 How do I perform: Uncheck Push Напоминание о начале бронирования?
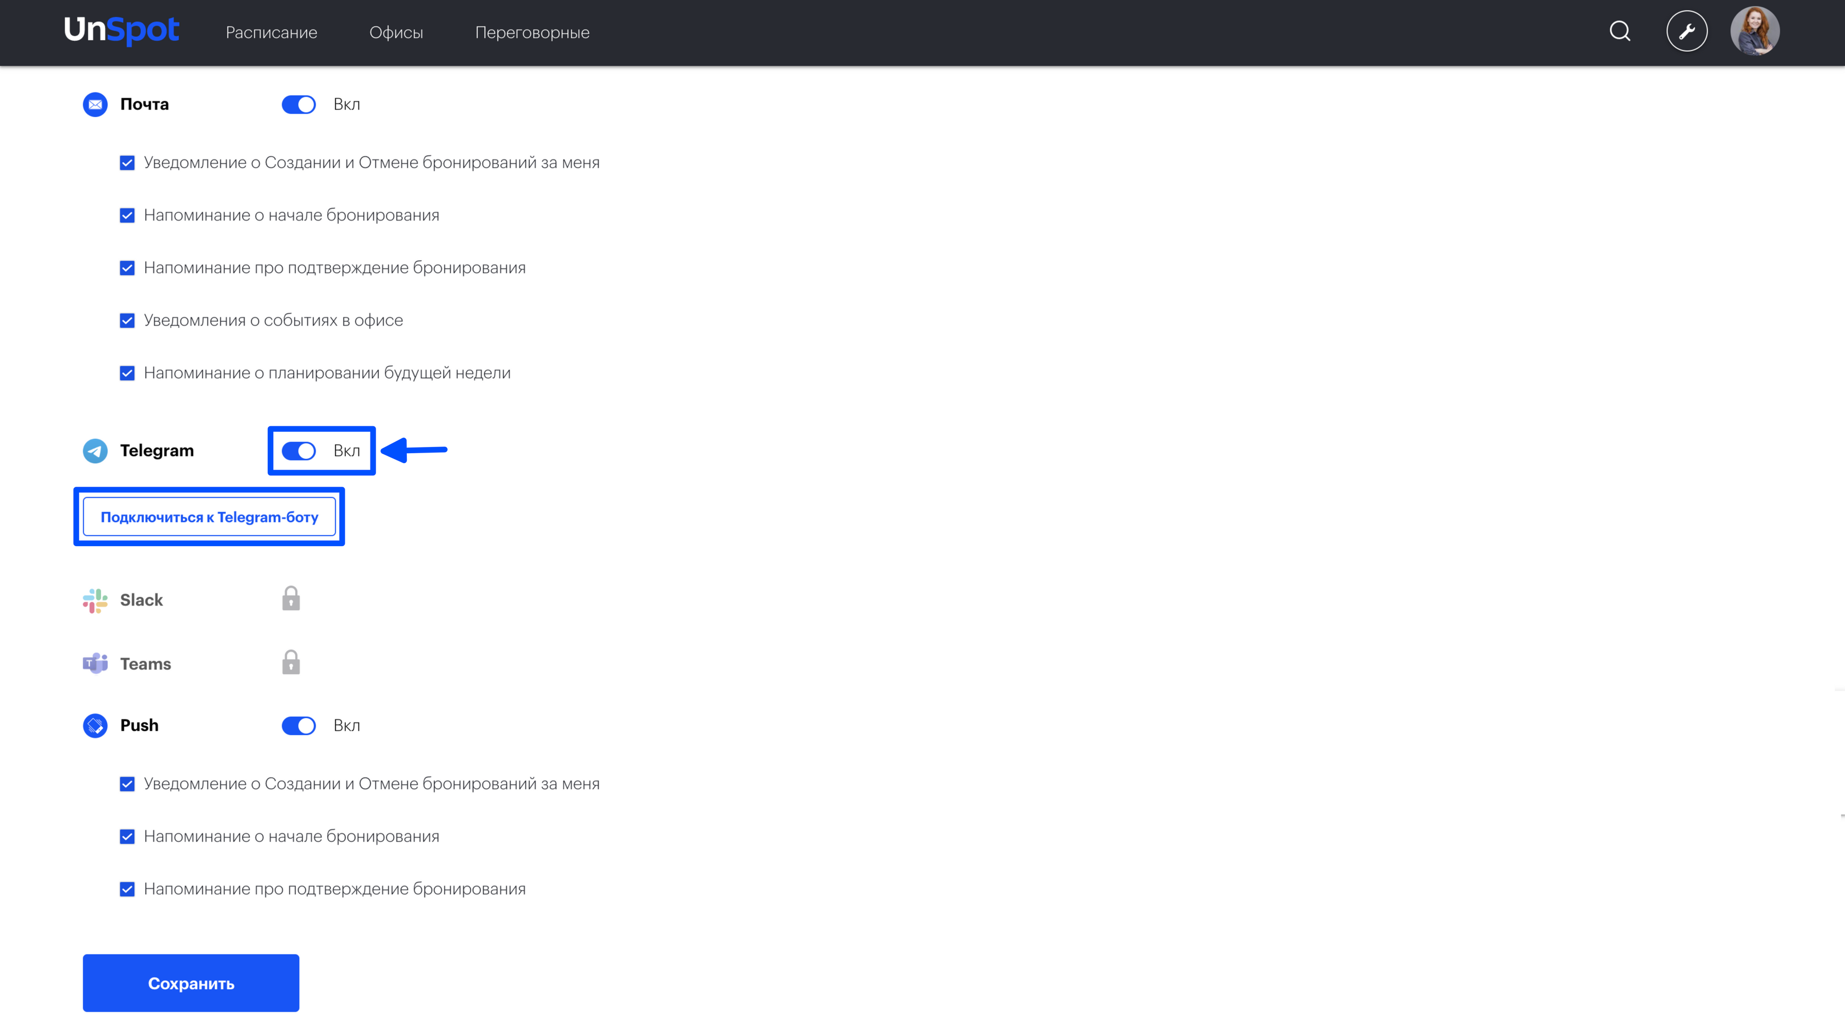click(127, 836)
